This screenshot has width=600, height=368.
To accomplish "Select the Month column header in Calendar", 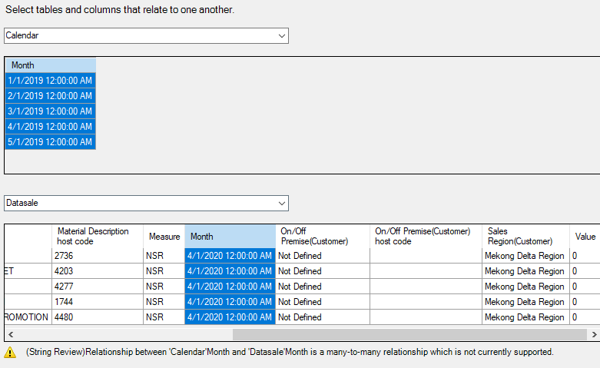I will (50, 65).
